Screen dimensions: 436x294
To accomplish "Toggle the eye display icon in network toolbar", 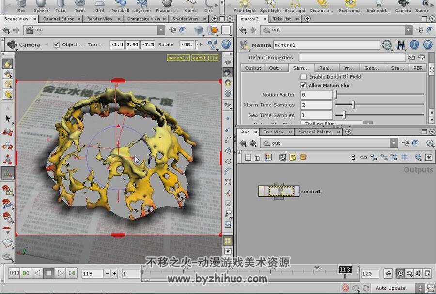I will pos(429,157).
